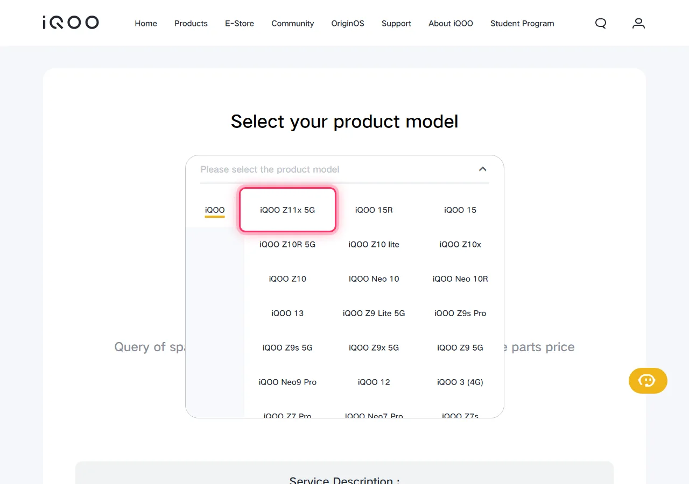Select the iQOO Neo 10 option
Viewport: 689px width, 484px height.
coord(374,279)
